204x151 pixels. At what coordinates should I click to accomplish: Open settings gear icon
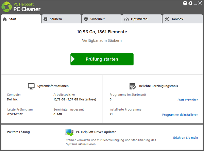tap(190, 3)
